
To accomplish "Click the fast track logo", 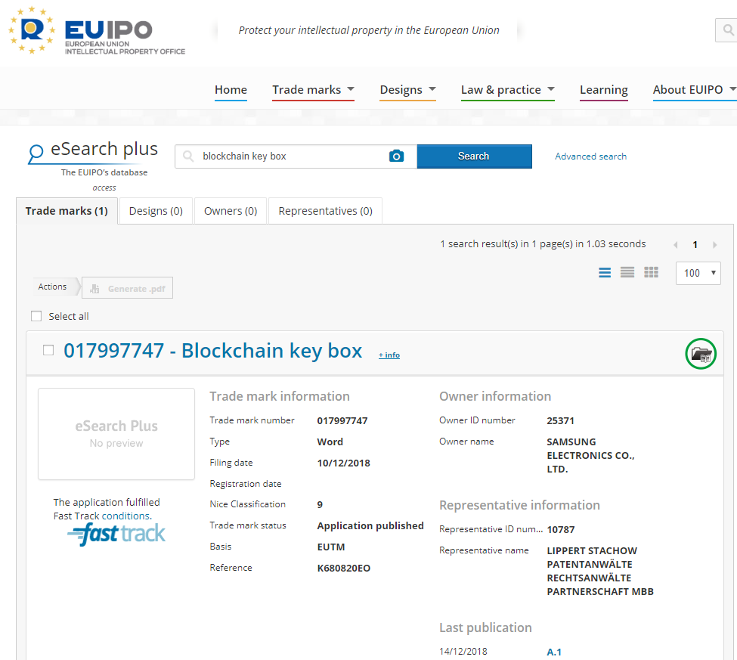I will coord(116,534).
